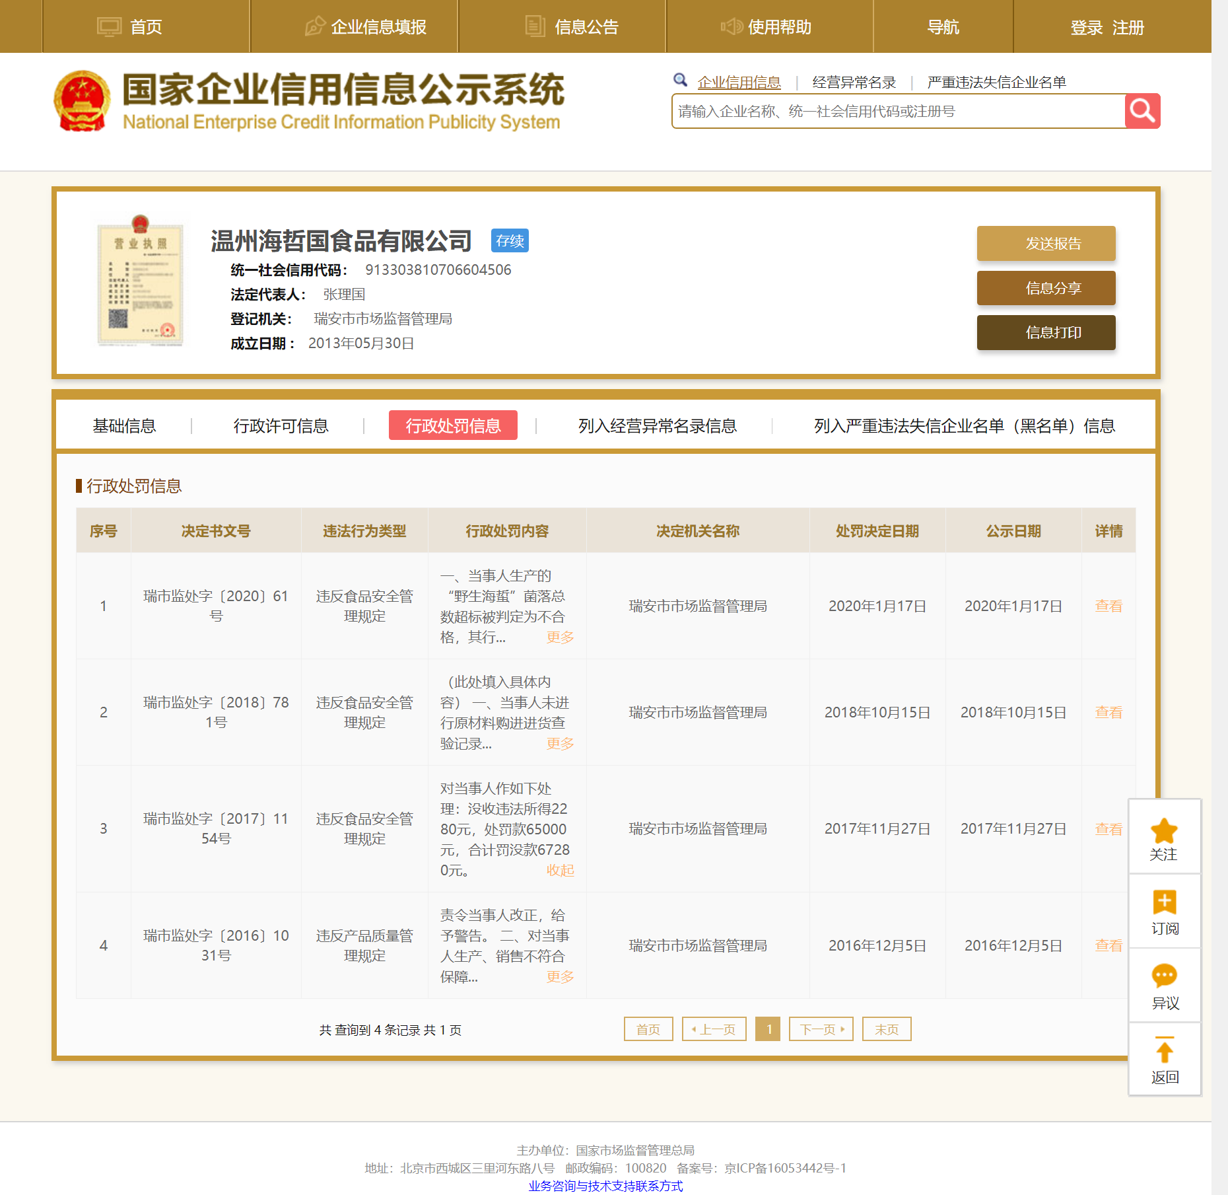Click the 信息打印 button
The width and height of the screenshot is (1228, 1195).
click(x=1046, y=332)
